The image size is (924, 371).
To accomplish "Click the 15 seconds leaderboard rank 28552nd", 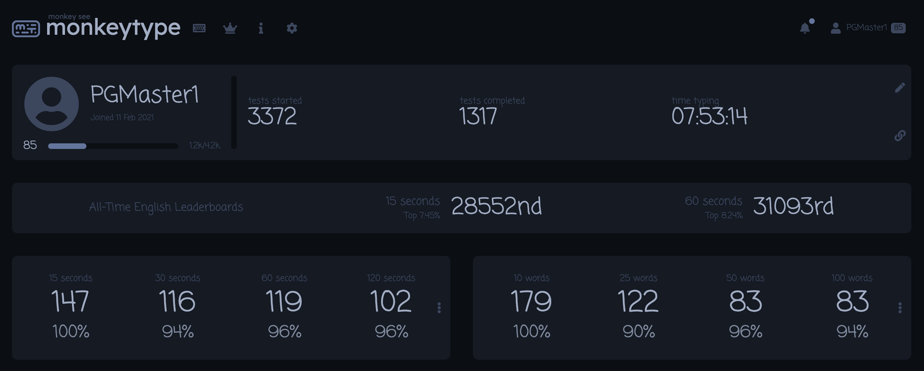I will tap(496, 207).
